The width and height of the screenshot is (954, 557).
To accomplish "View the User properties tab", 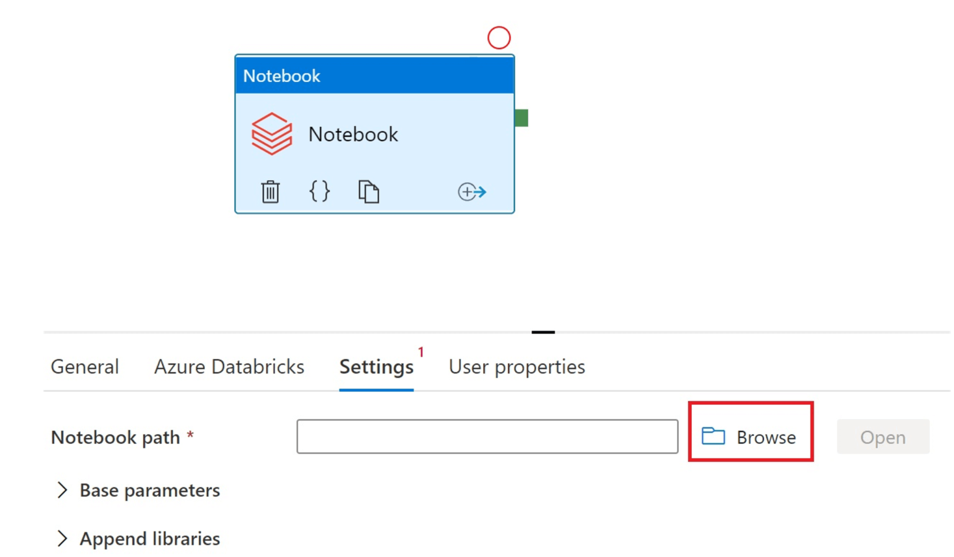I will coord(516,366).
